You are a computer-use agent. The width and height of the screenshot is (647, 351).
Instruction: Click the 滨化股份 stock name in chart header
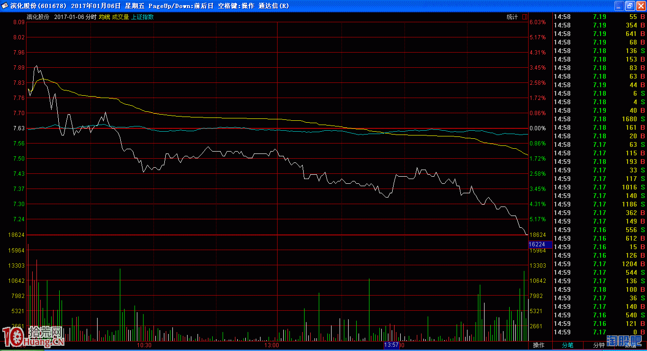click(38, 17)
